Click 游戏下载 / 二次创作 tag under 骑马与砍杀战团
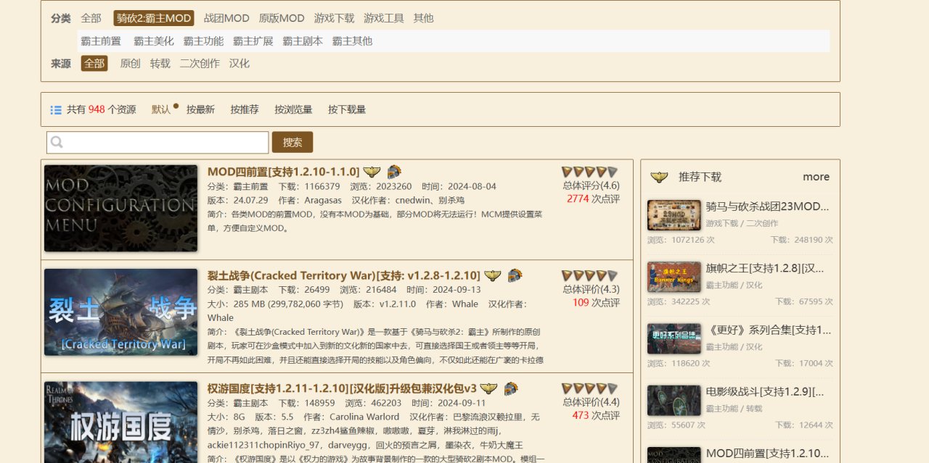Image resolution: width=929 pixels, height=463 pixels. pyautogui.click(x=742, y=223)
